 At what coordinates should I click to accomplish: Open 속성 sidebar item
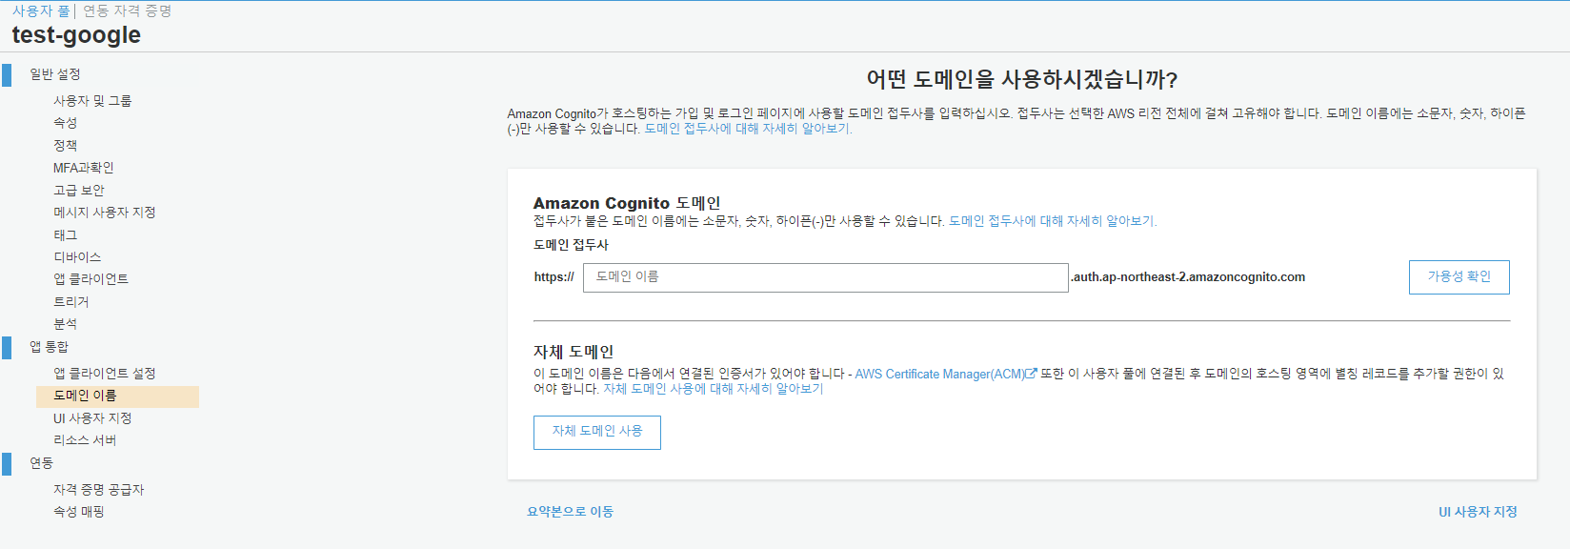(65, 123)
